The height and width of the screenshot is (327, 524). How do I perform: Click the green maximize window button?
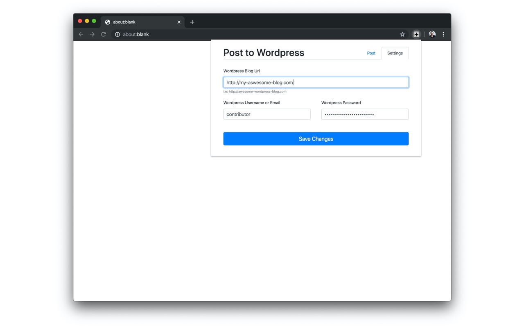(x=94, y=21)
